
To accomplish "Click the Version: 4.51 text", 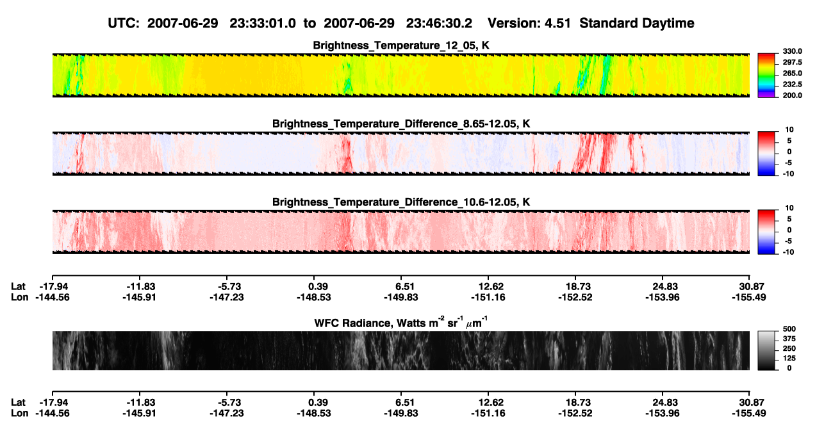I will point(529,24).
